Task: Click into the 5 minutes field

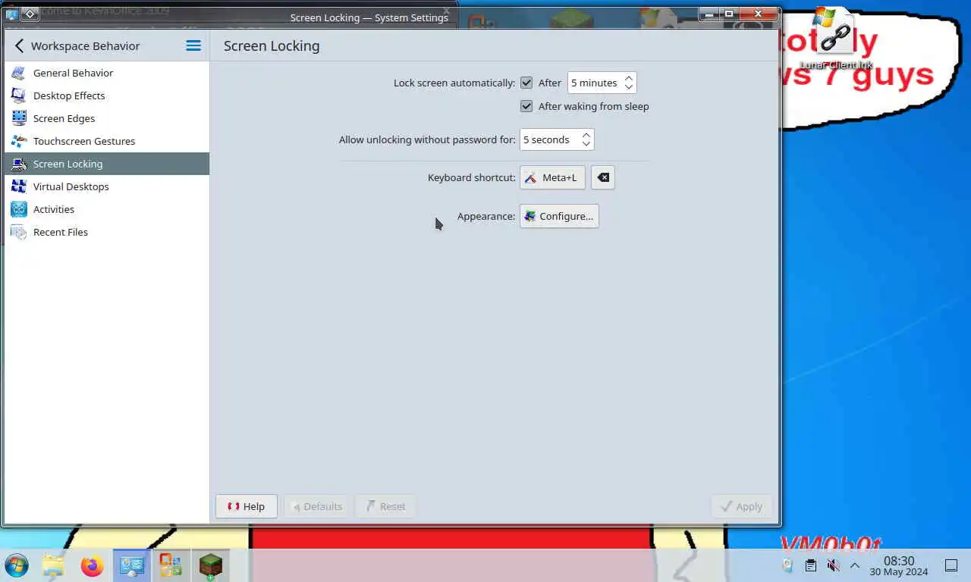Action: click(595, 83)
